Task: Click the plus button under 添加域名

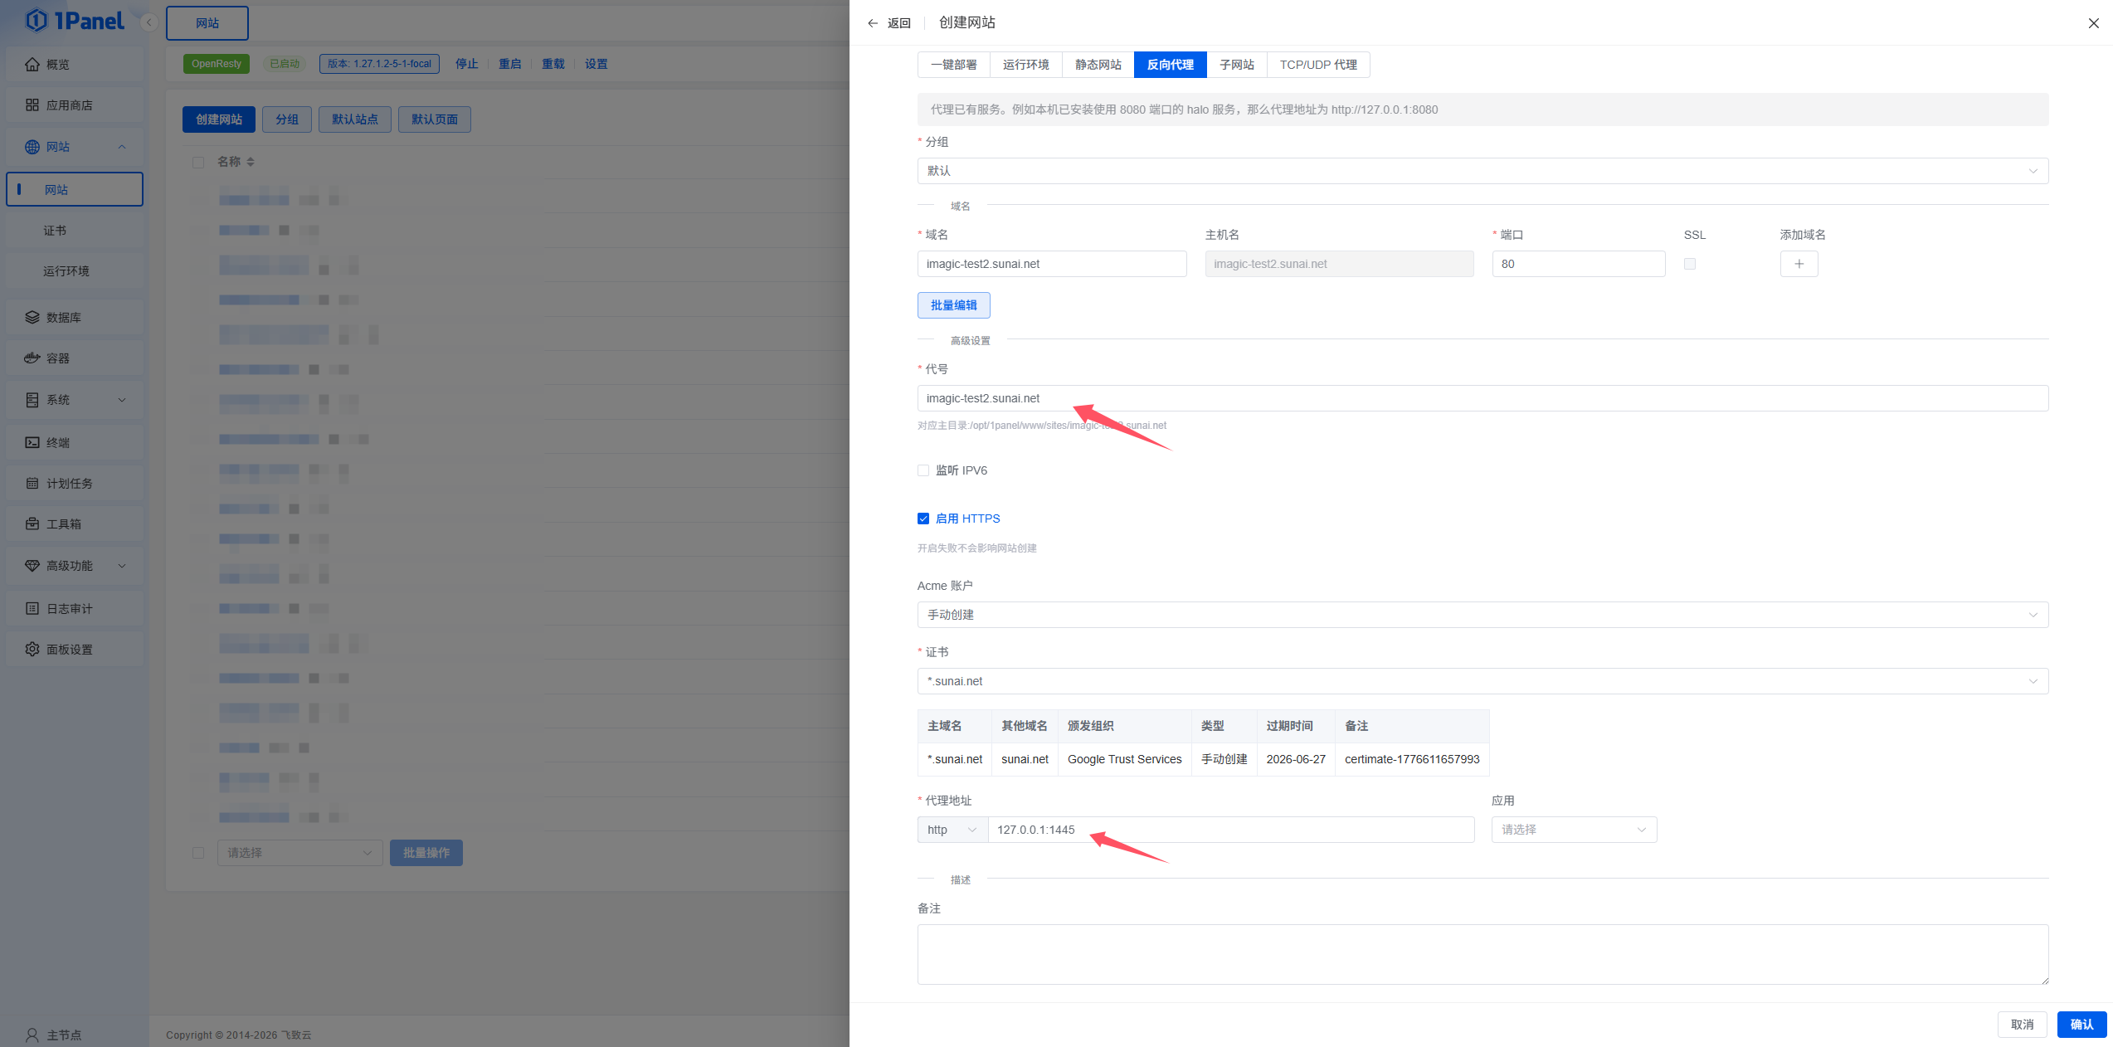Action: tap(1799, 264)
